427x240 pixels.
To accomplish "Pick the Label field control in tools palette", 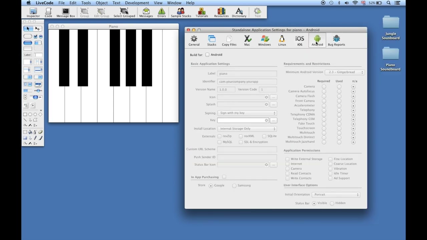I will pyautogui.click(x=28, y=55).
